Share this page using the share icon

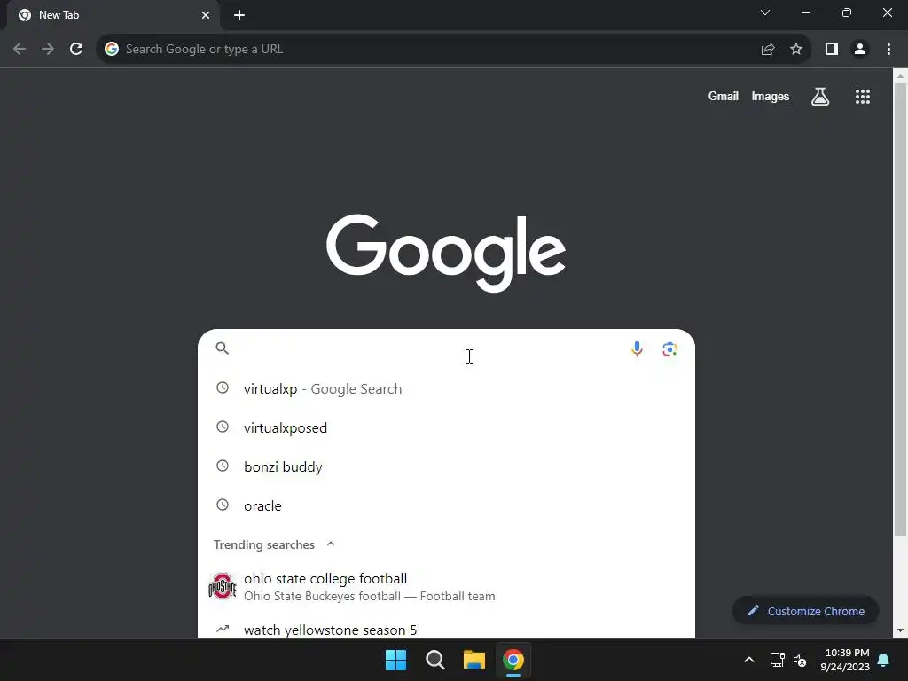(x=768, y=49)
